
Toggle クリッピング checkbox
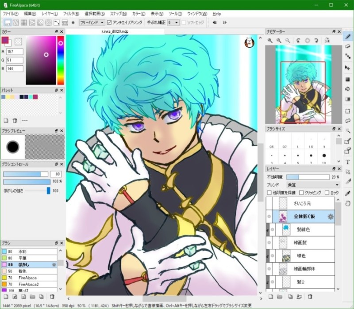(x=301, y=193)
